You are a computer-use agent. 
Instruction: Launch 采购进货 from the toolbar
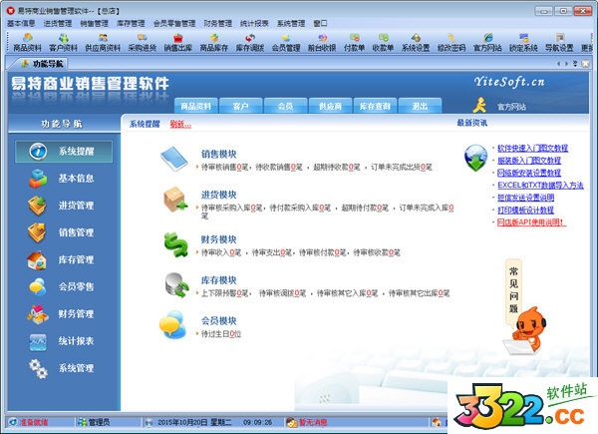click(143, 42)
